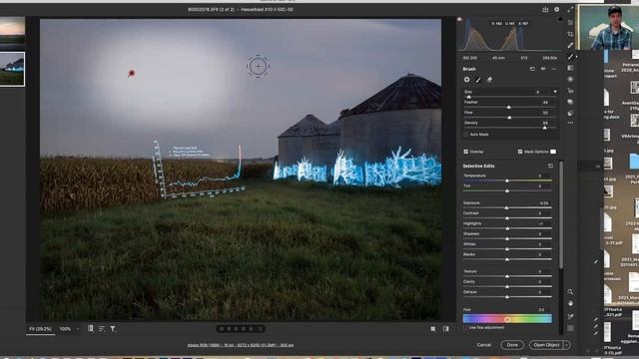Open Camera Raw preferences gear
This screenshot has width=639, height=359.
pyautogui.click(x=557, y=9)
